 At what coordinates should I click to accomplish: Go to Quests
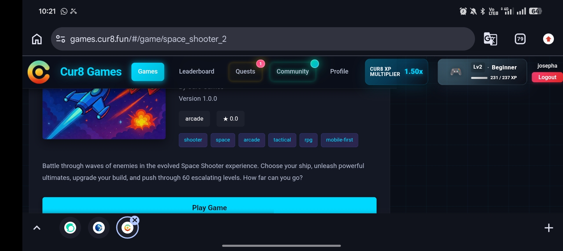(x=245, y=72)
